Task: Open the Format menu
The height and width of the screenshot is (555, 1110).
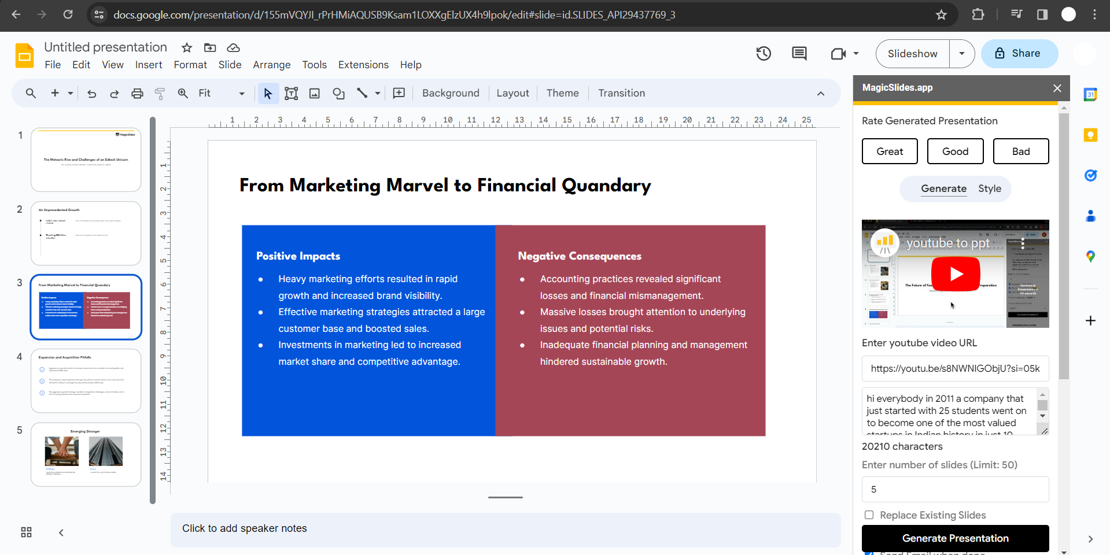Action: [x=190, y=65]
